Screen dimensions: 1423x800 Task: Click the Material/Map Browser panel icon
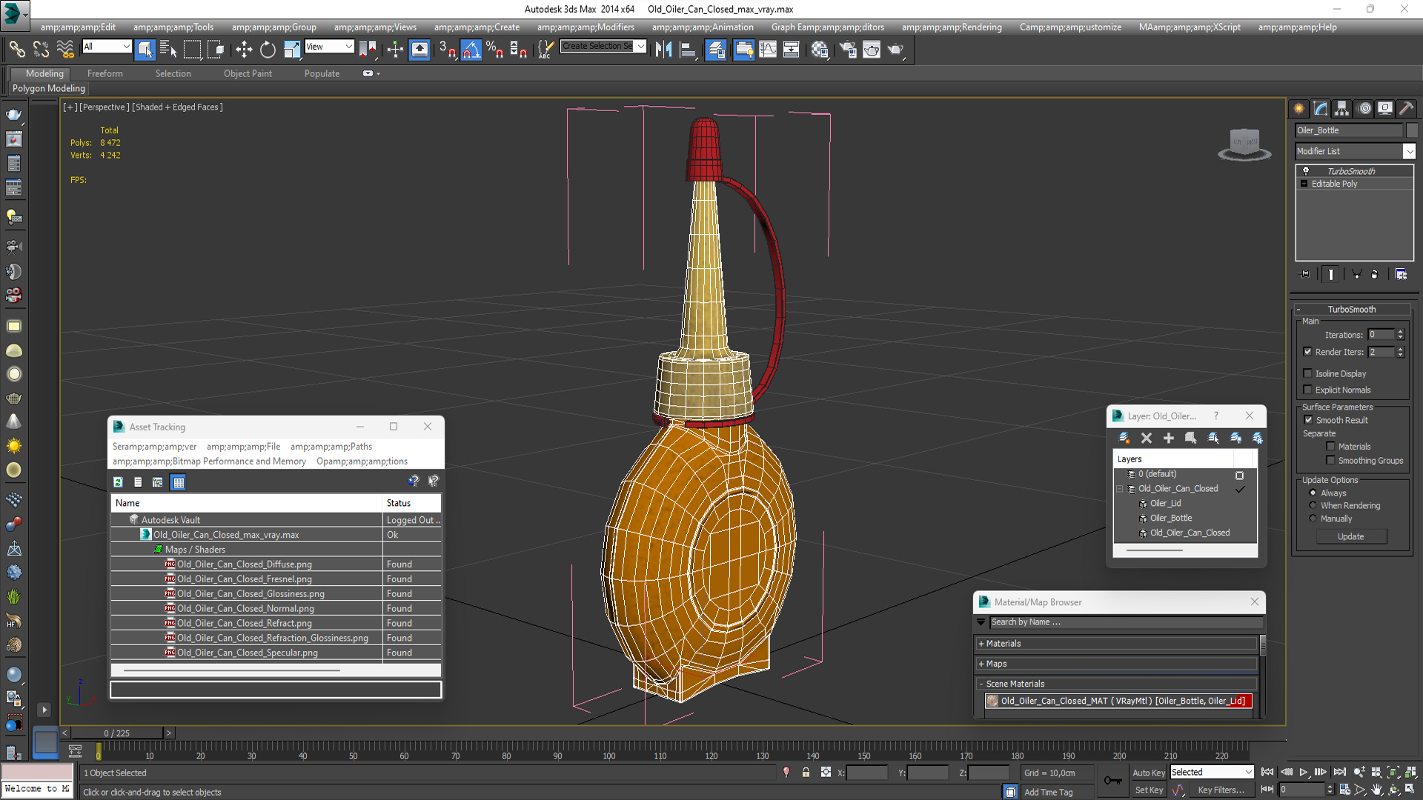[x=985, y=601]
